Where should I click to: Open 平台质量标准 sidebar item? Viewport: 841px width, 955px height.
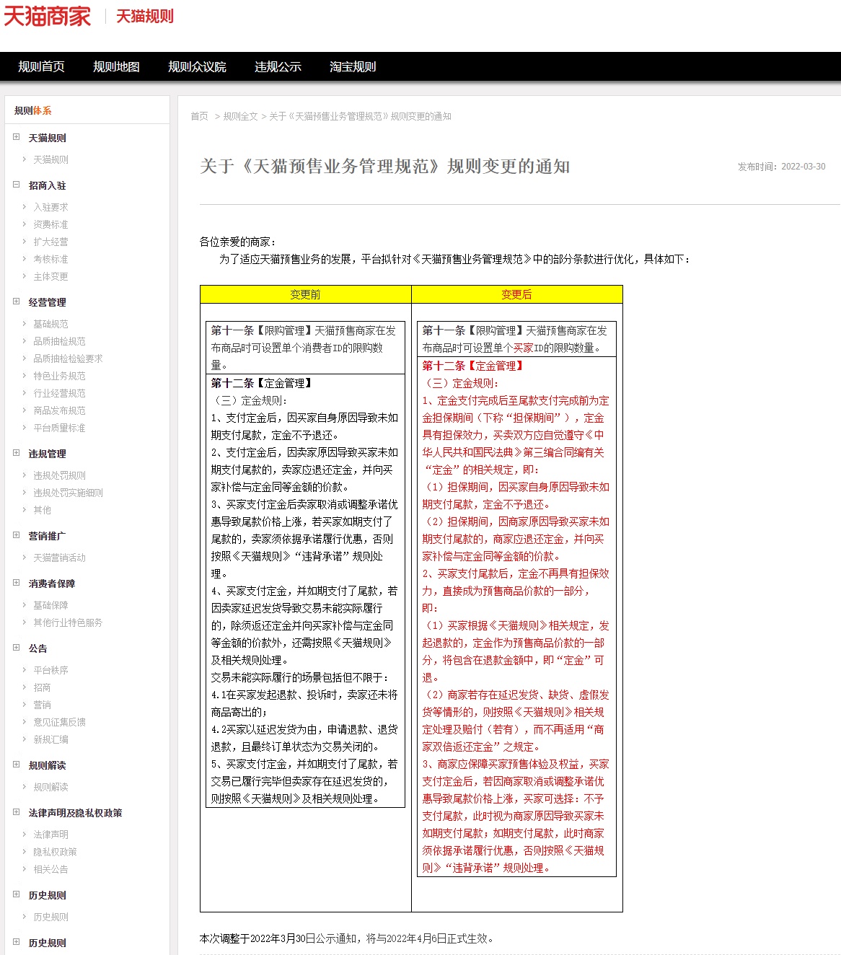coord(59,428)
